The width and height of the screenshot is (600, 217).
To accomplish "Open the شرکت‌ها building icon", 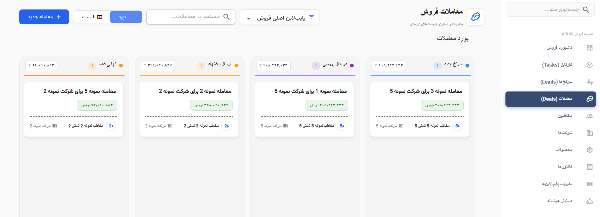I will point(590,133).
